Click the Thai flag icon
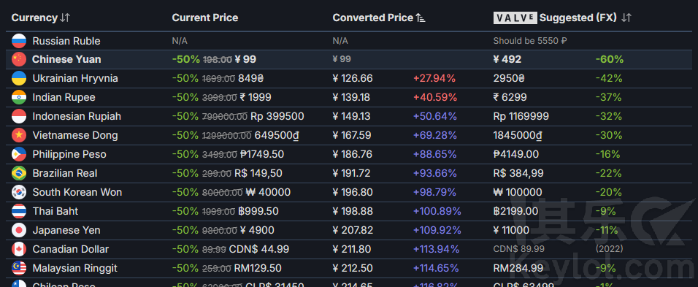The image size is (698, 287). [x=19, y=211]
